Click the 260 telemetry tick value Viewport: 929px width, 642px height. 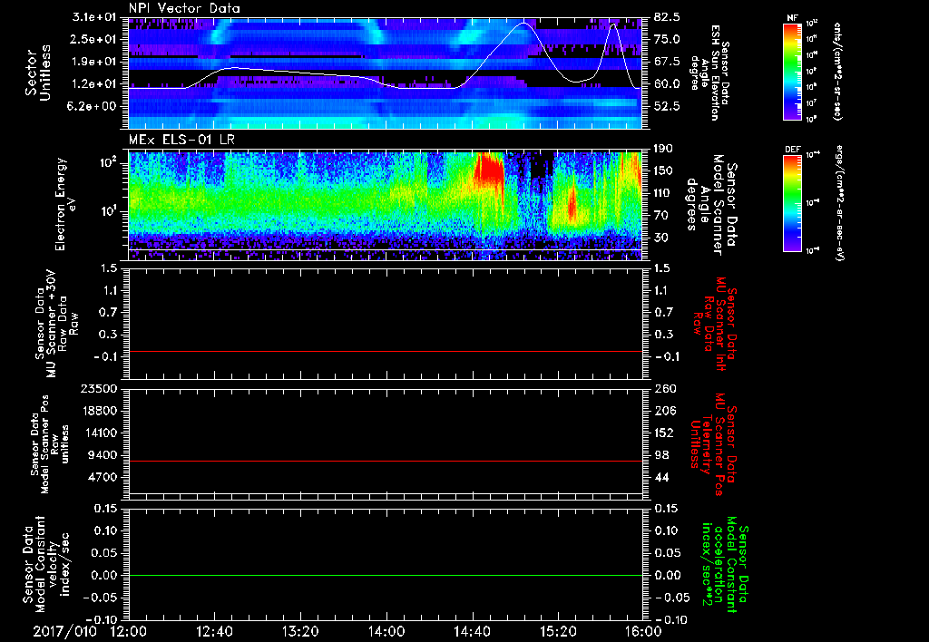[x=664, y=388]
